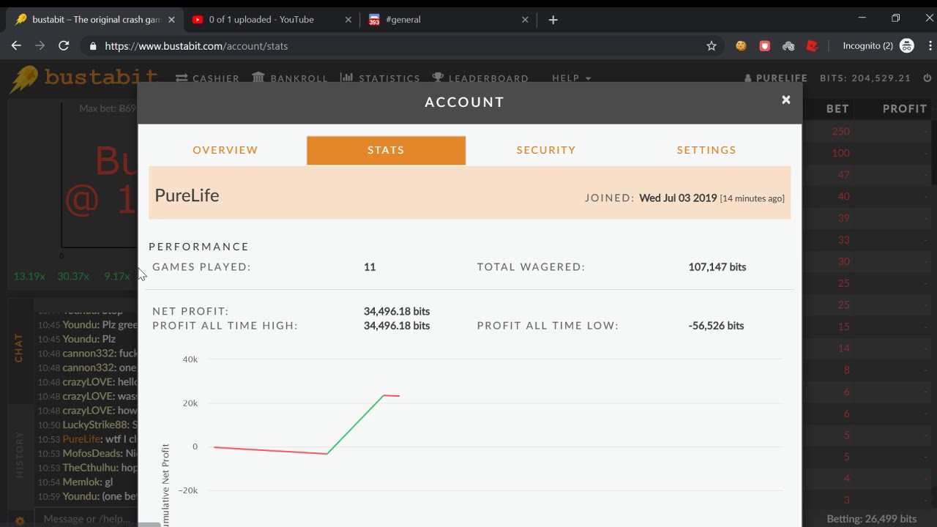Click the chat message input field
The image size is (937, 527).
pyautogui.click(x=88, y=519)
